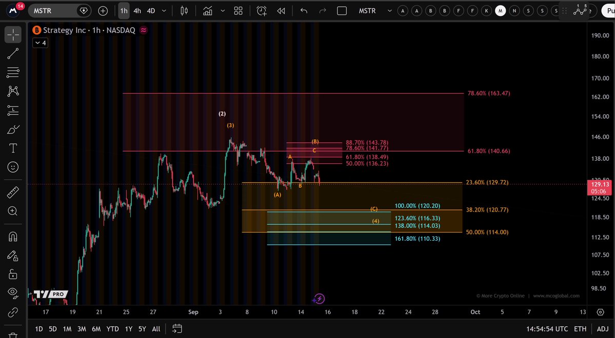
Task: Set chart range to 6M
Action: click(x=96, y=329)
